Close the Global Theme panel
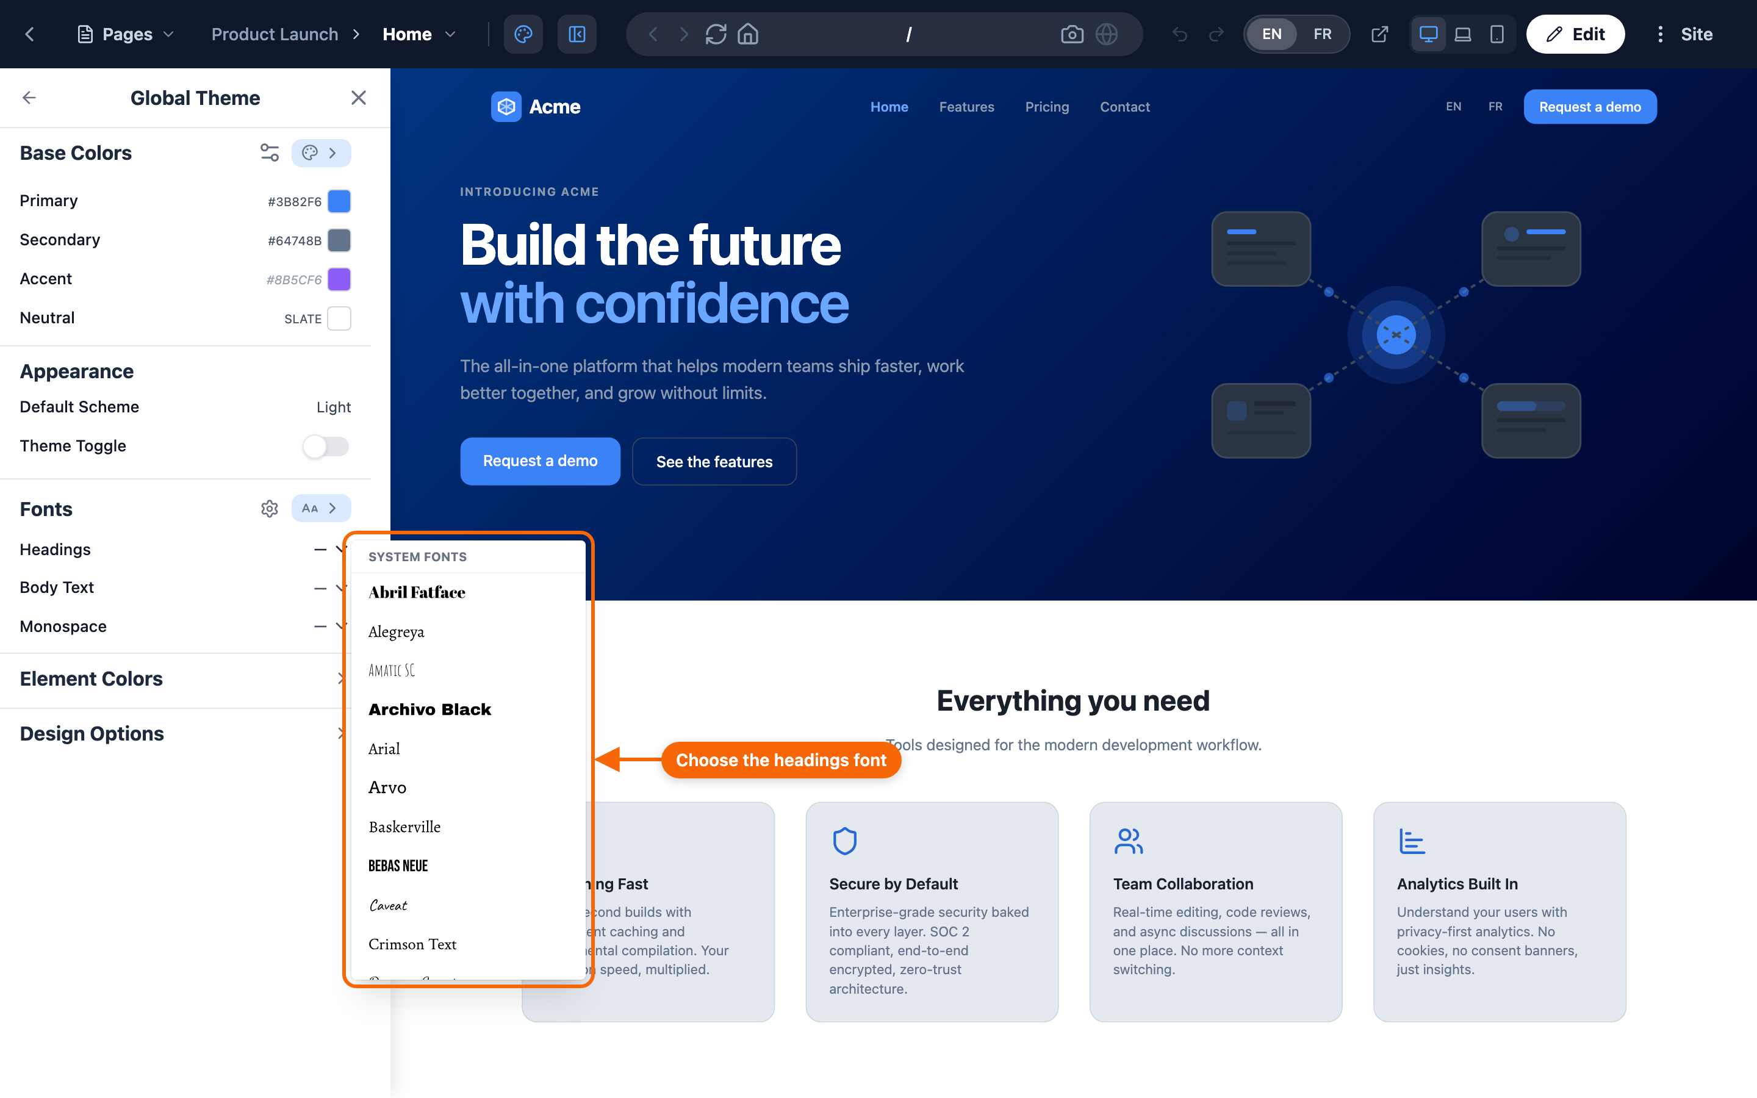Image resolution: width=1757 pixels, height=1098 pixels. pyautogui.click(x=359, y=98)
